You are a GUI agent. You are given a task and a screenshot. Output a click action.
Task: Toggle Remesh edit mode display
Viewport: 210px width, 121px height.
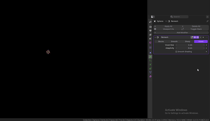coord(192,37)
